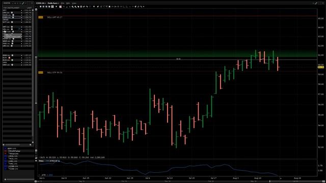Select the KMX row without a dot

17,63
